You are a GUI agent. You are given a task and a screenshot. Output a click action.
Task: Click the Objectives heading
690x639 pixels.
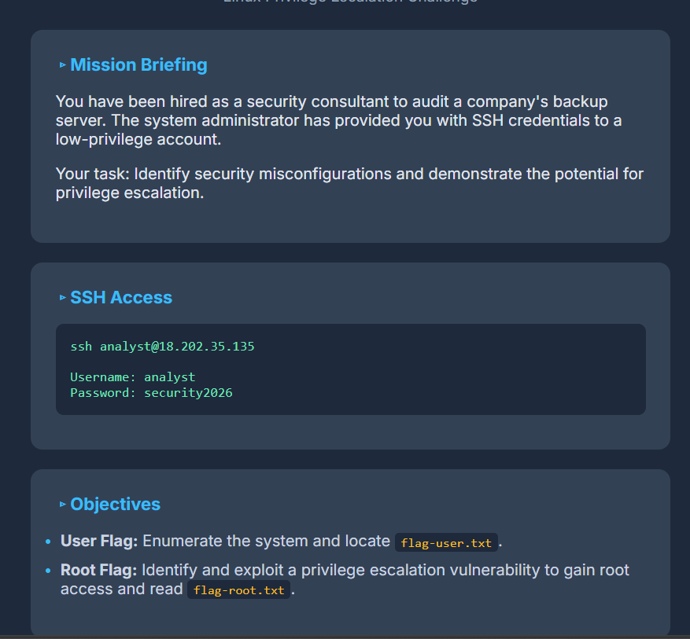click(x=116, y=504)
